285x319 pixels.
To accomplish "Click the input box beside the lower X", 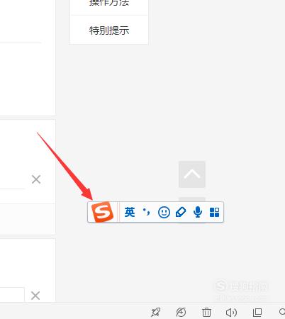I will pos(12,295).
